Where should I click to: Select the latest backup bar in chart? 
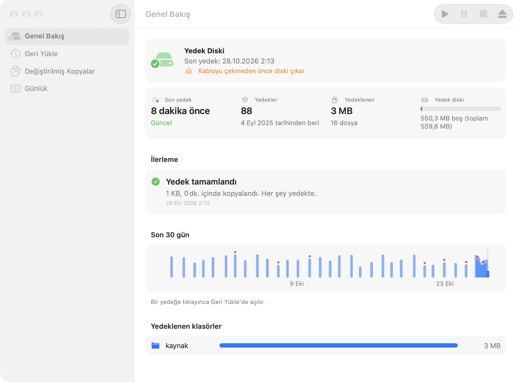[488, 274]
